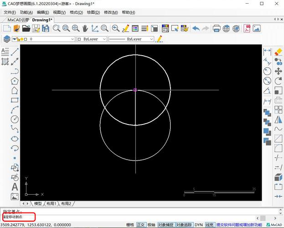Switch to MxCAD云图 tab
This screenshot has width=284, height=228.
[x=18, y=20]
